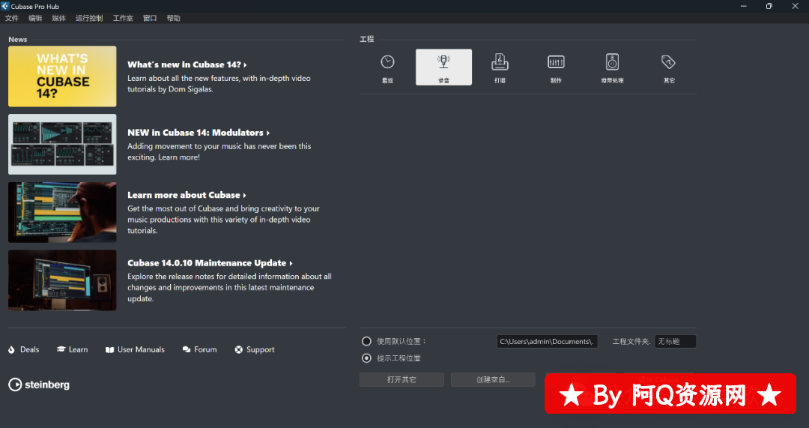Select the 打谱 (Scoring) category icon
809x428 pixels.
click(500, 67)
